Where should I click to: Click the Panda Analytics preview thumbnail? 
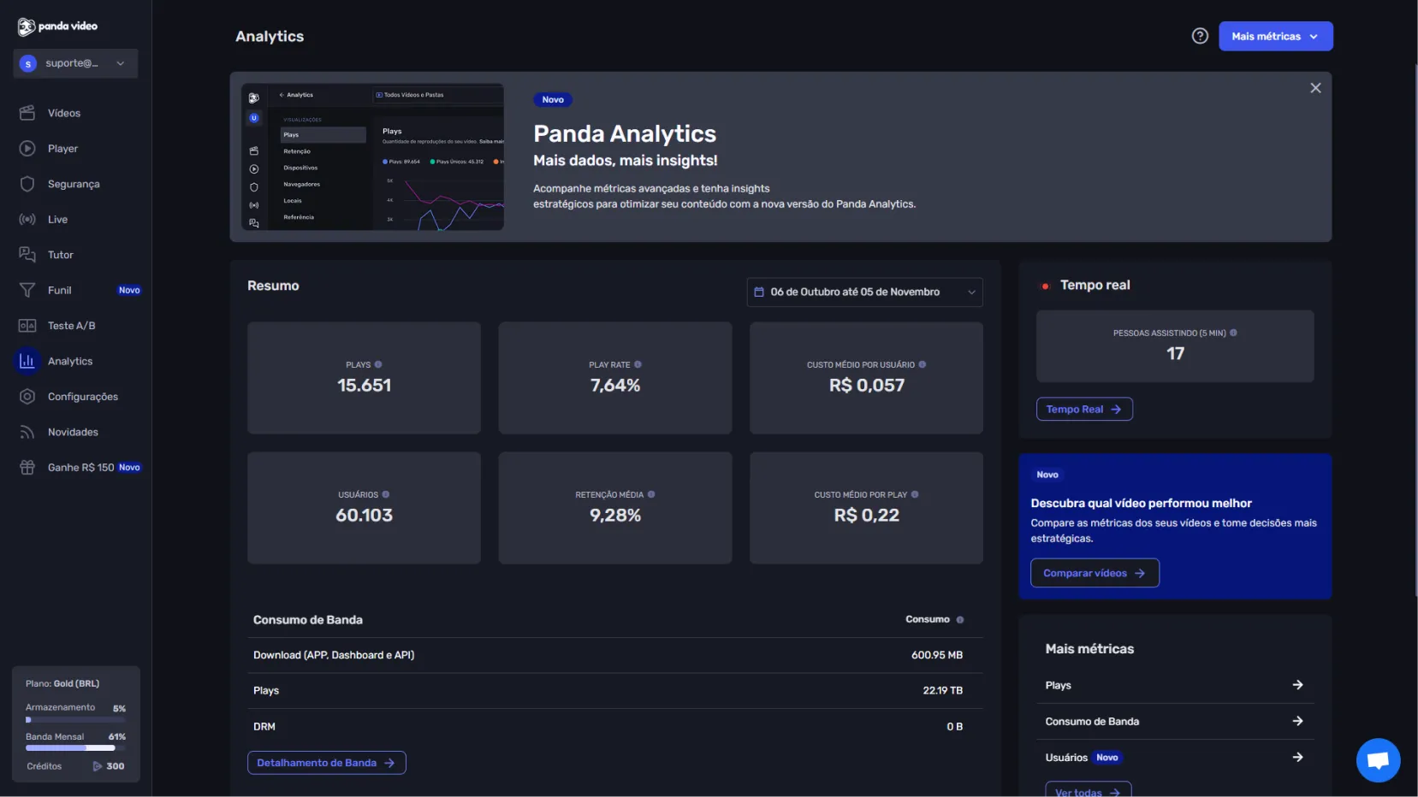tap(372, 156)
